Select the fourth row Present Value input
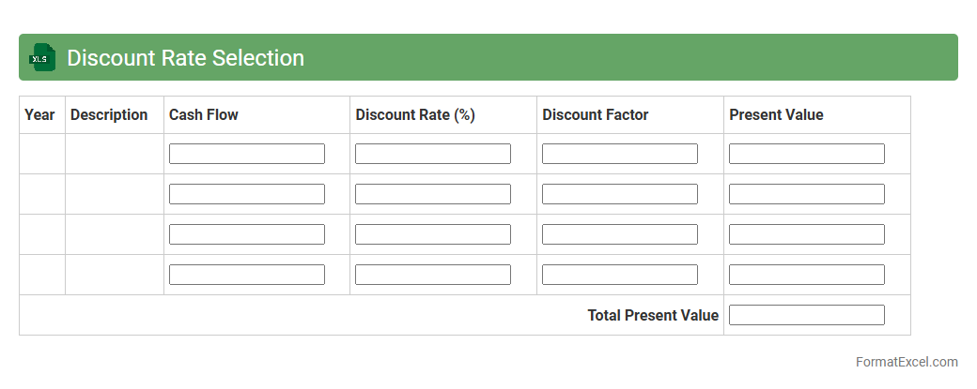Image resolution: width=977 pixels, height=389 pixels. click(x=807, y=275)
